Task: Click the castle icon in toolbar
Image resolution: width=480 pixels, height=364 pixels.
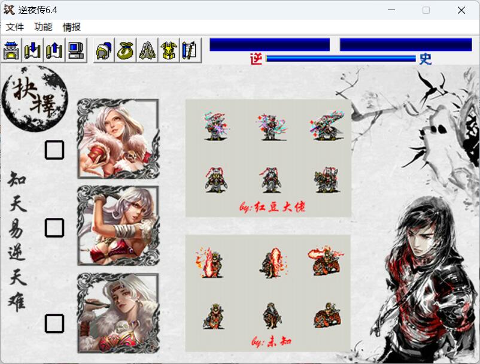Action: tap(11, 50)
